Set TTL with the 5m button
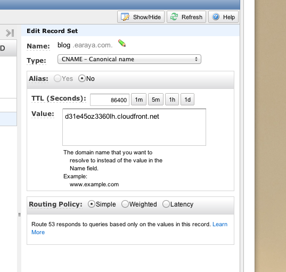286x272 pixels. (x=156, y=100)
